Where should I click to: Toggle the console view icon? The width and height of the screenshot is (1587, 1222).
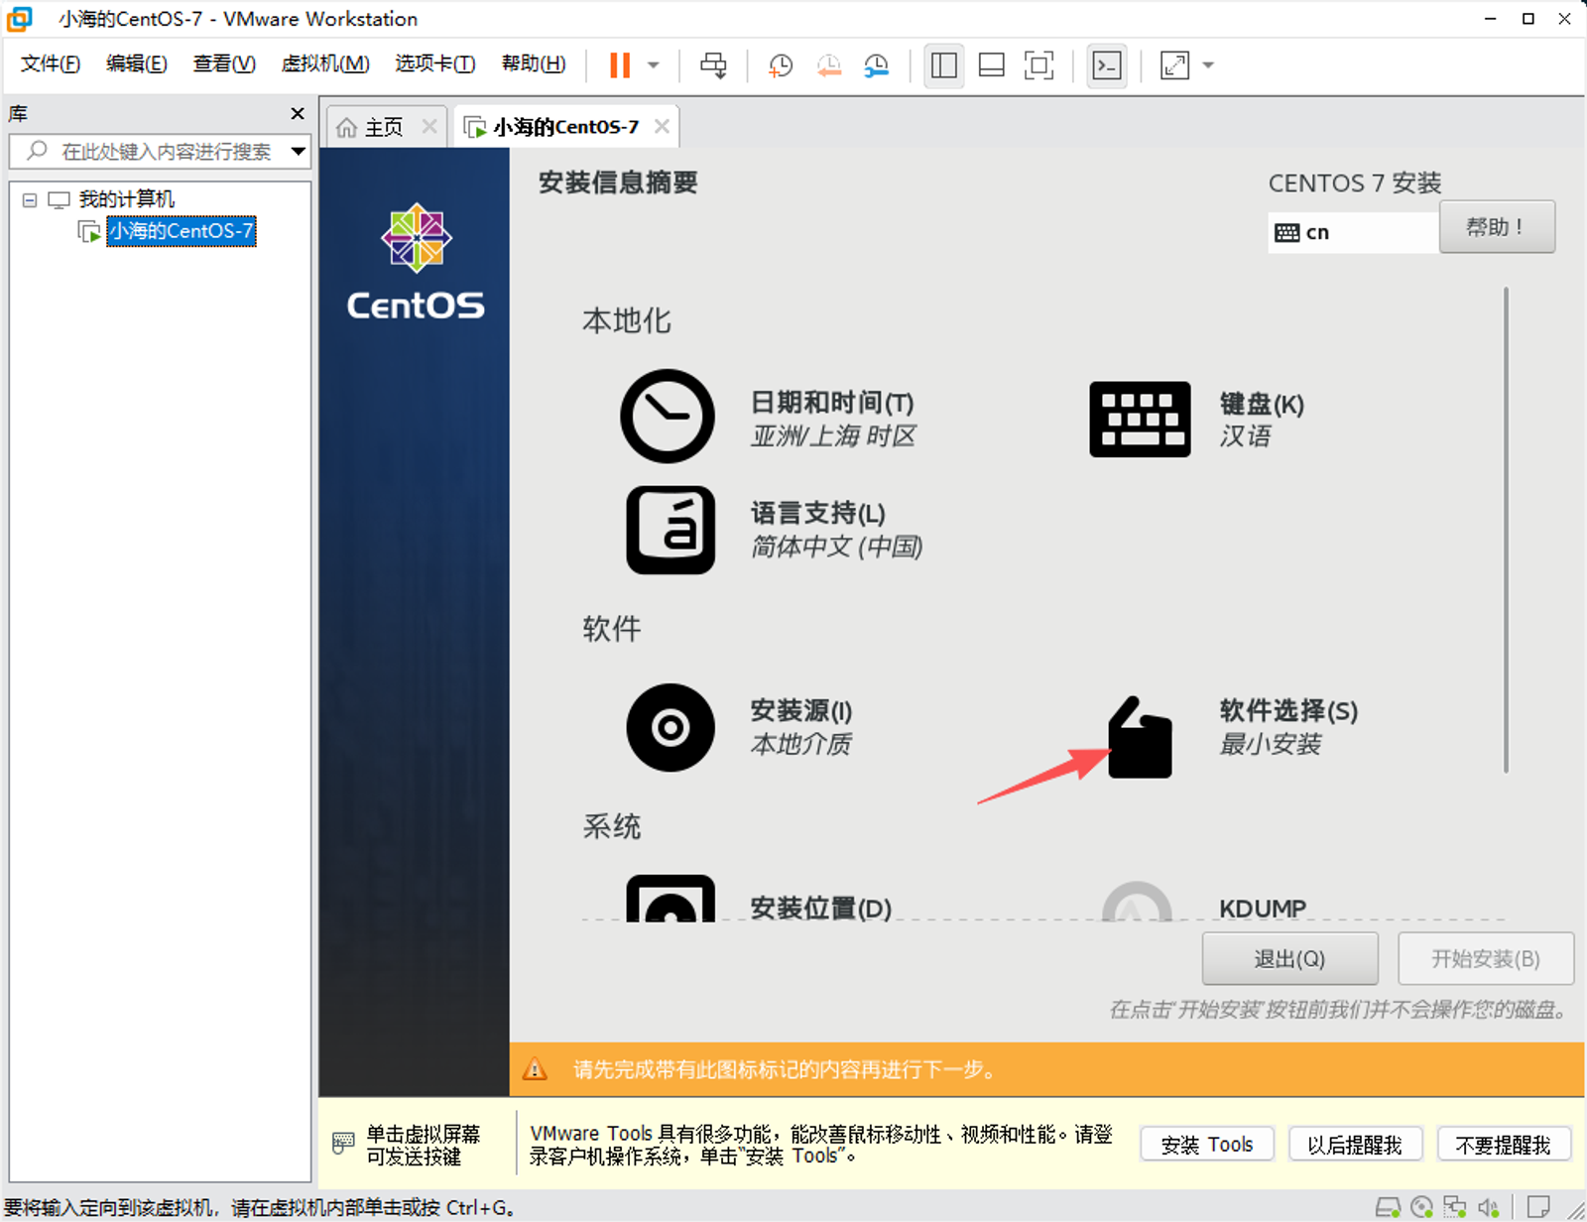1107,65
